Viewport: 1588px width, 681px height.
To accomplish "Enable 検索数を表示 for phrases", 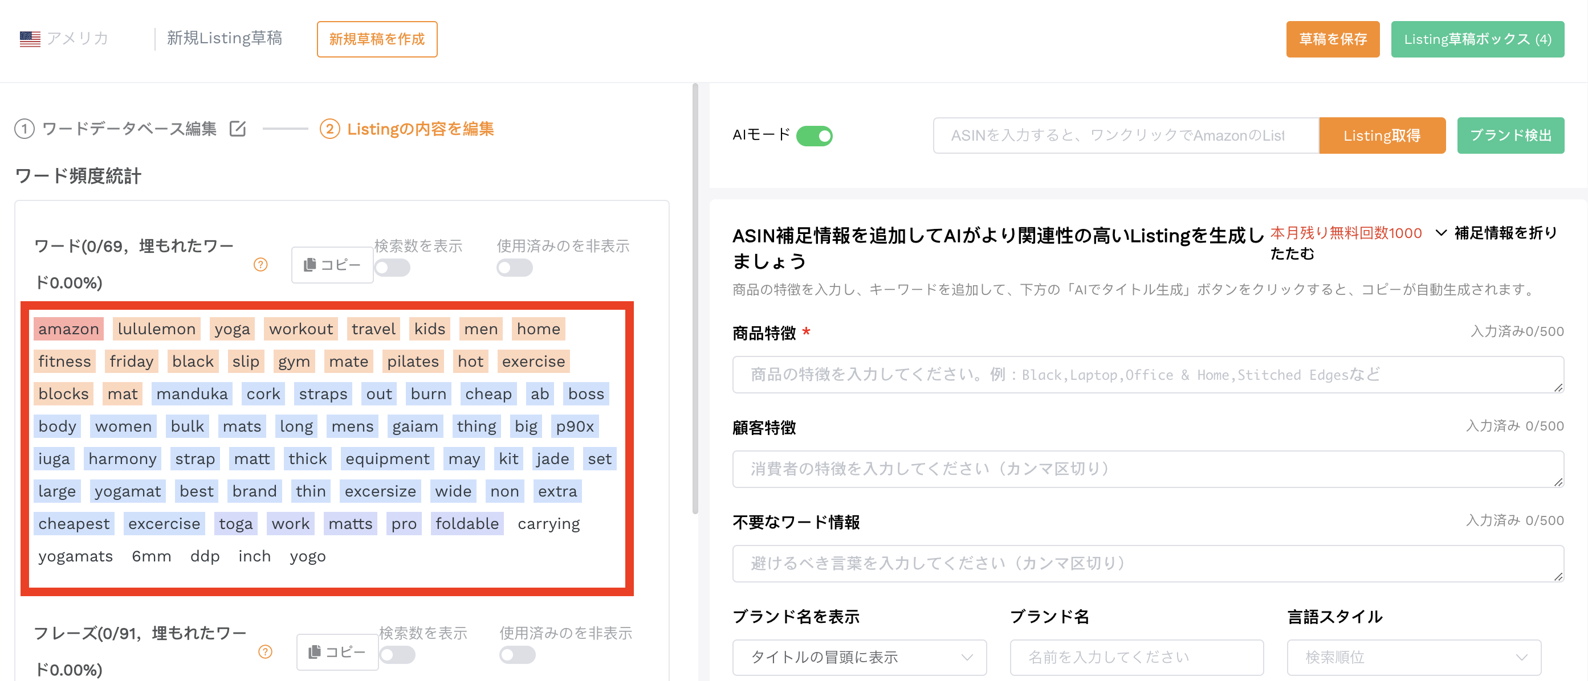I will [397, 655].
